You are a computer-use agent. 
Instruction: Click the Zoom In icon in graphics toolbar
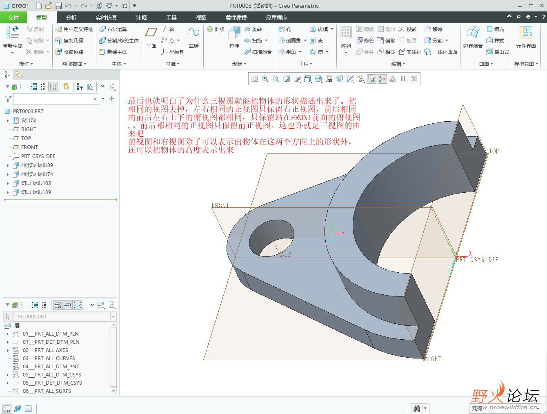(x=265, y=79)
